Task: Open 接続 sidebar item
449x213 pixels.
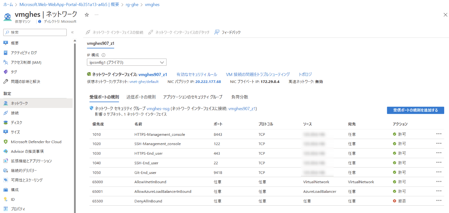Action: click(x=15, y=113)
